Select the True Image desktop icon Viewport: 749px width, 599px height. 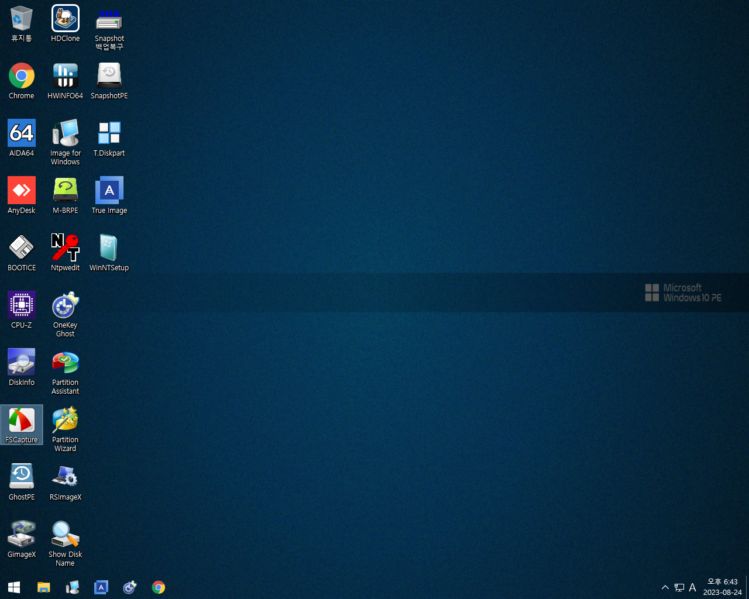pos(109,196)
